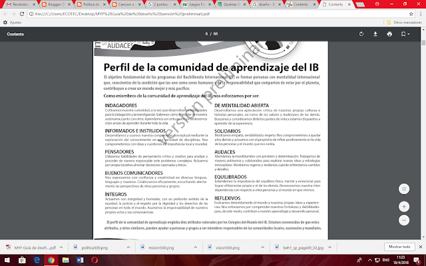Open downloaded vision500.png file
The image size is (426, 266).
(224, 247)
